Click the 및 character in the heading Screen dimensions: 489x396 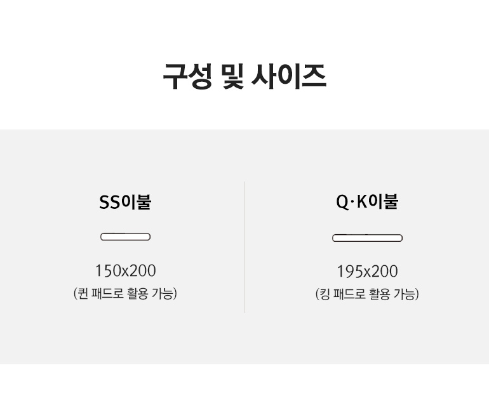[233, 77]
